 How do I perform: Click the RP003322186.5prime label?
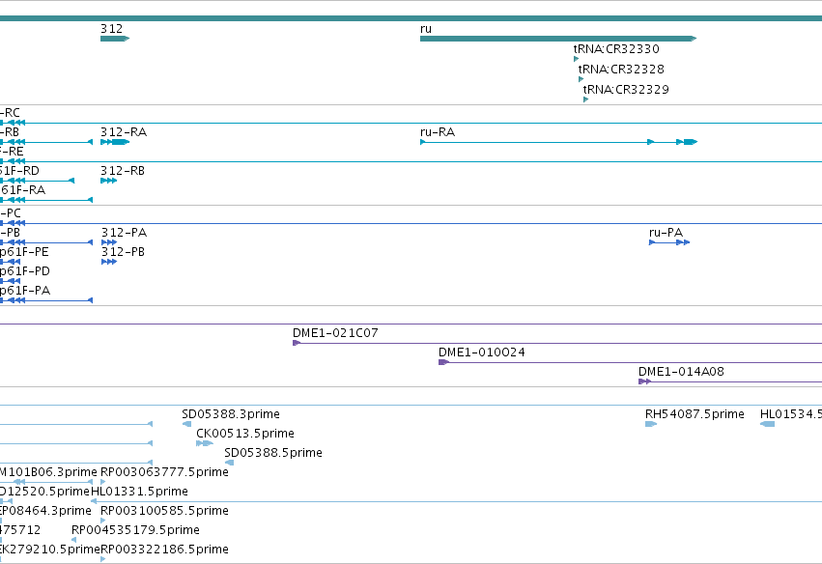164,550
